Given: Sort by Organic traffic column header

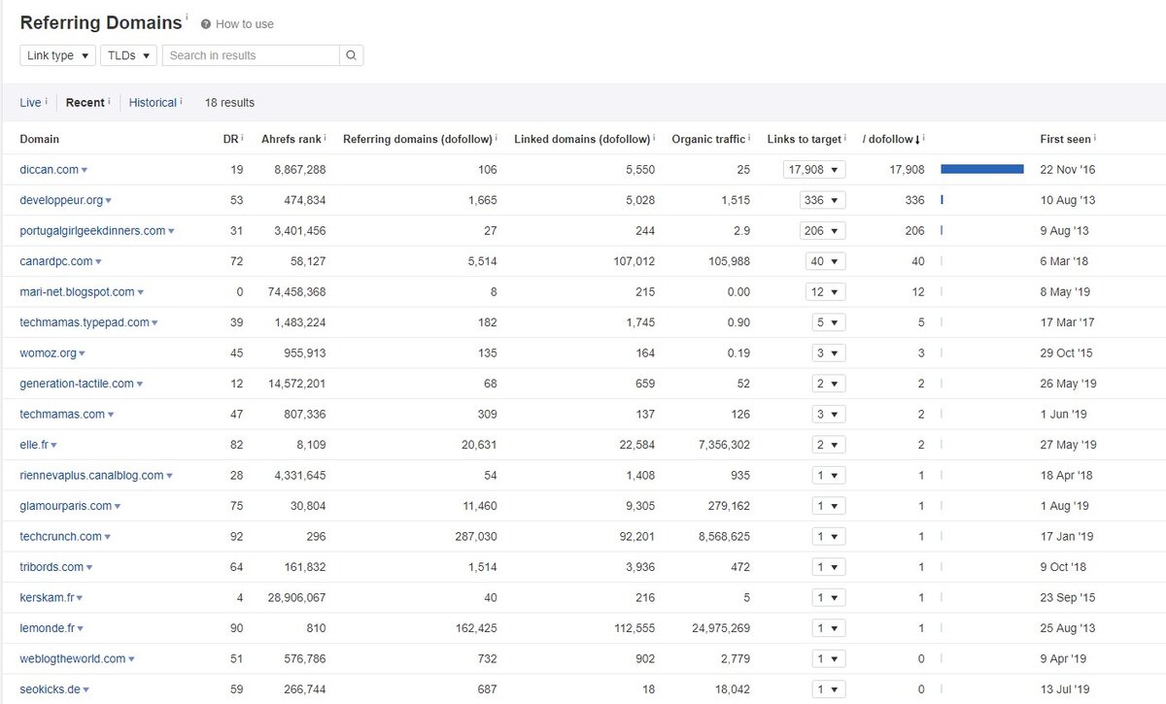Looking at the screenshot, I should click(x=708, y=140).
